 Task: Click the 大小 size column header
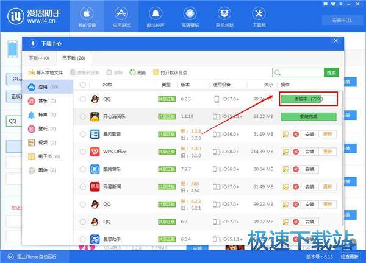[268, 85]
